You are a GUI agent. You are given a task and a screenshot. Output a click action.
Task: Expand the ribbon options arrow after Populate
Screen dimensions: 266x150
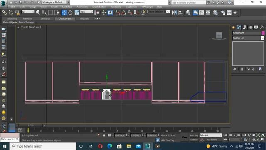(99, 18)
